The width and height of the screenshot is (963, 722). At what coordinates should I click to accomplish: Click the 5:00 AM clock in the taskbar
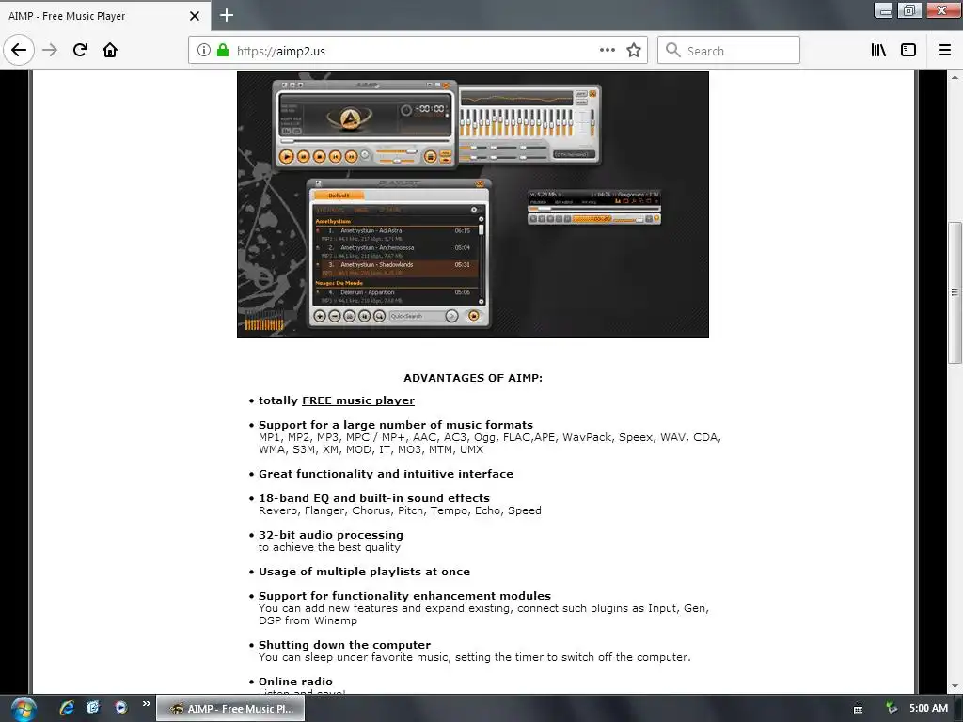[928, 709]
